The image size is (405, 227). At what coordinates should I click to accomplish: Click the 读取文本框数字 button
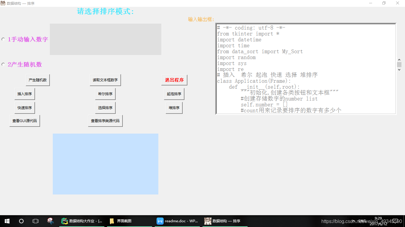coord(105,80)
